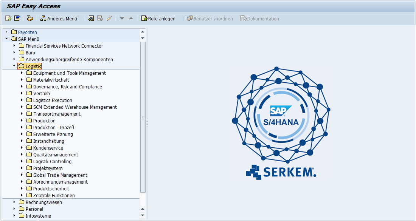Viewport: 416px width, 221px height.
Task: Click the pencil change favorites icon
Action: point(109,19)
